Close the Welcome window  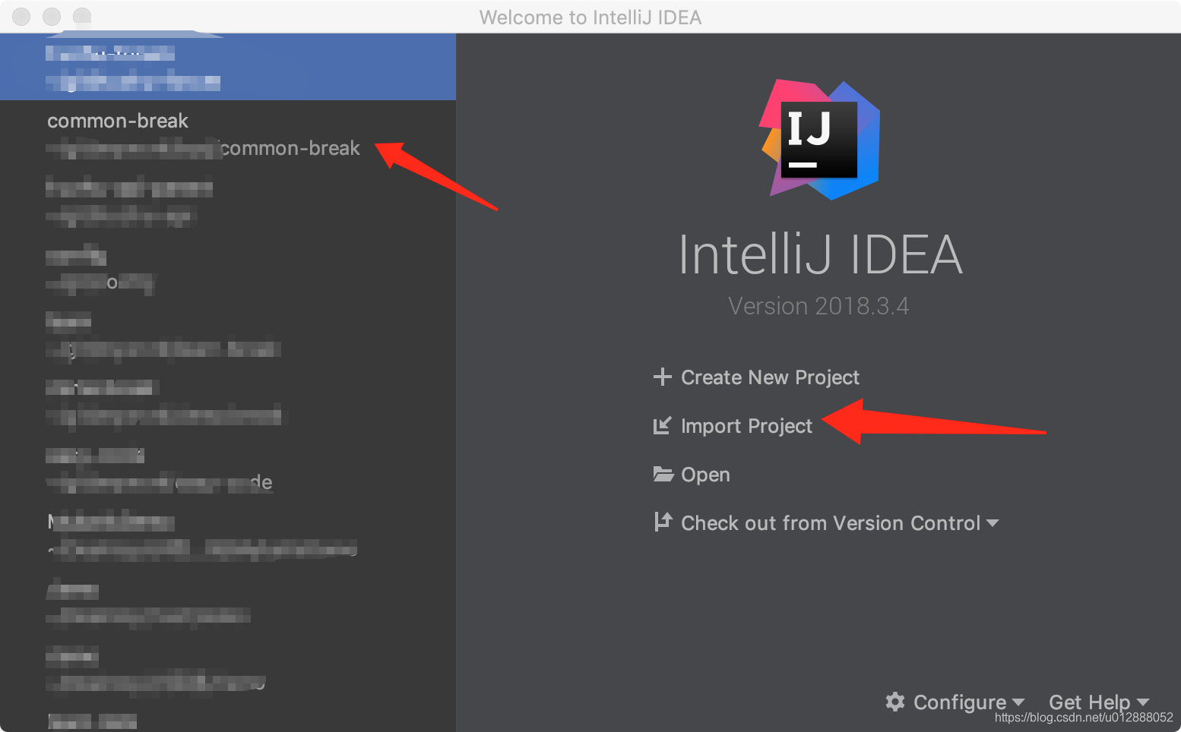(21, 16)
